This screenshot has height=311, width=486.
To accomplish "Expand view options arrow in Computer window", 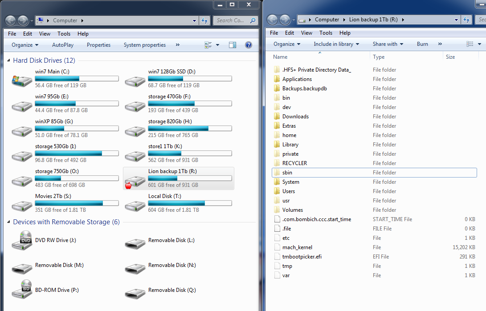I will click(217, 45).
